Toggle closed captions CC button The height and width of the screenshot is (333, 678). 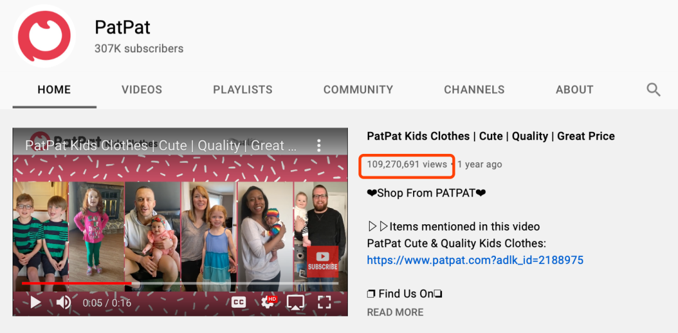coord(239,302)
